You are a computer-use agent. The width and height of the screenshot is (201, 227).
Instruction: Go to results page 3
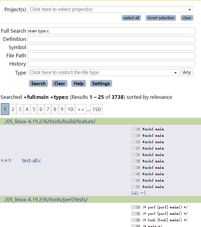[20, 109]
